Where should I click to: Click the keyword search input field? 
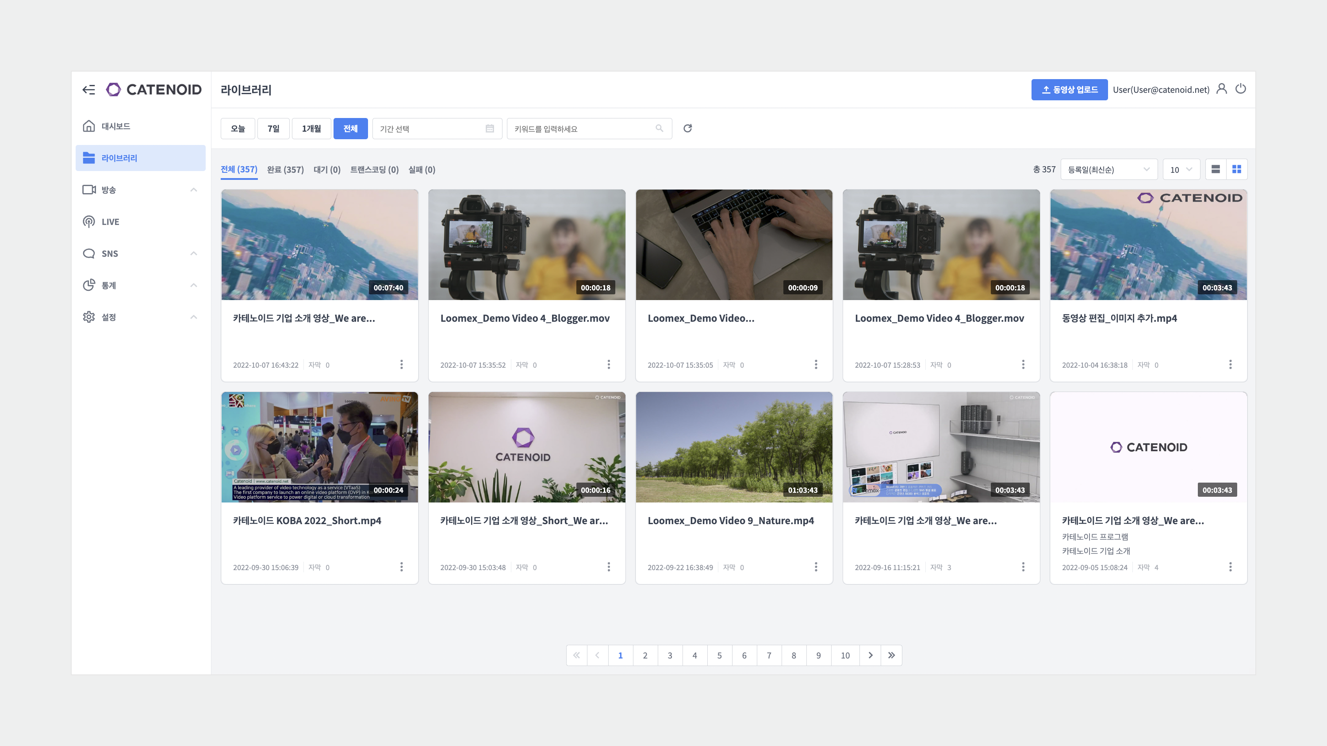(x=582, y=129)
